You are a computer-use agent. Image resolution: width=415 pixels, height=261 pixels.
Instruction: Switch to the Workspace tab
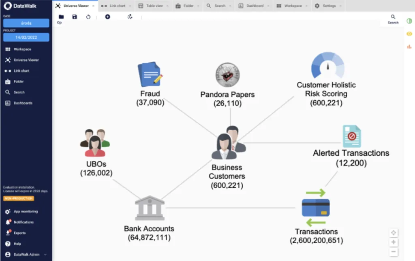coord(293,6)
